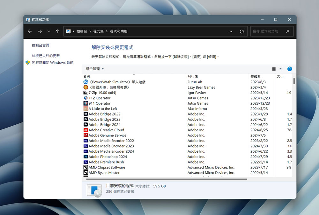Go back with the left arrow

(x=30, y=31)
